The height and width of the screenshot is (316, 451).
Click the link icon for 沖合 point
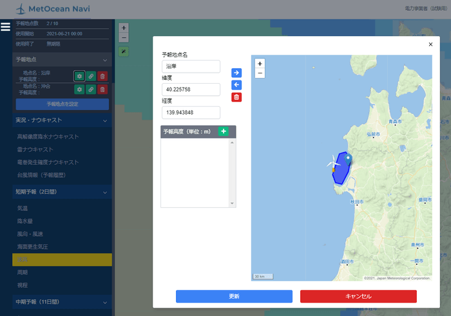coord(91,88)
